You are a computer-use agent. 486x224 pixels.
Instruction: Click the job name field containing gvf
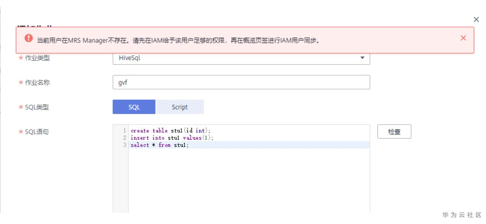[241, 82]
